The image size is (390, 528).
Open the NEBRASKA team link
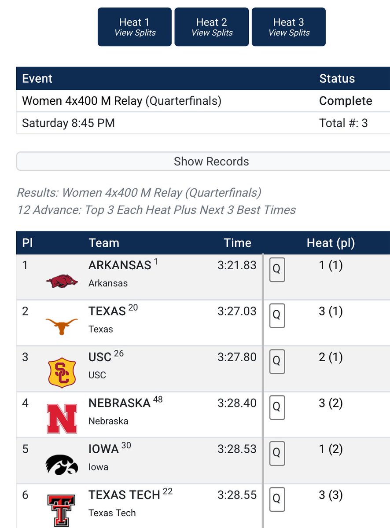pos(120,403)
